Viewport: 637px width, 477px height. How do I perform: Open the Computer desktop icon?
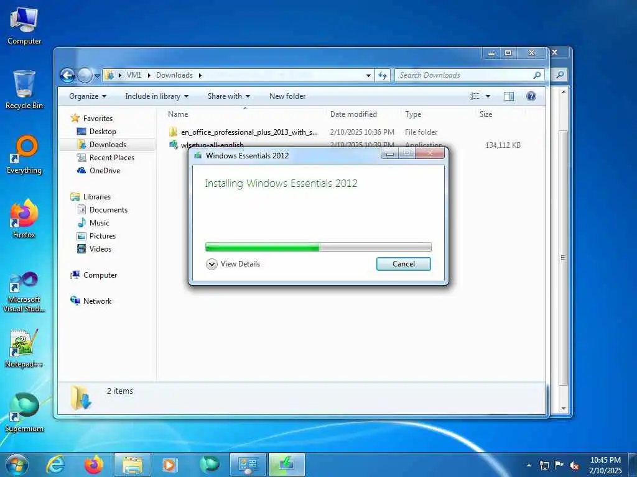[x=24, y=26]
